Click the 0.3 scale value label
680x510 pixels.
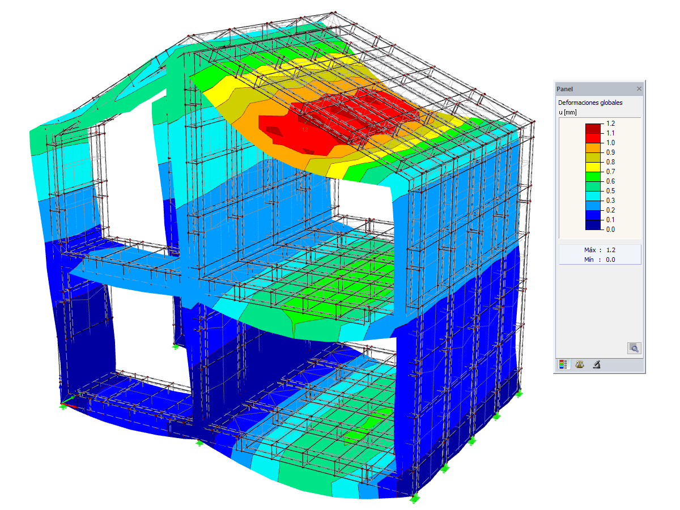point(611,201)
